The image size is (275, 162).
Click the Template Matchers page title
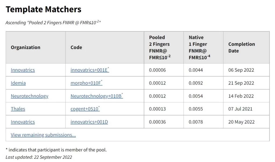[43, 9]
